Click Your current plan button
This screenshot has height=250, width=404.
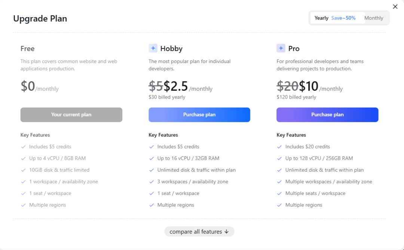[71, 115]
